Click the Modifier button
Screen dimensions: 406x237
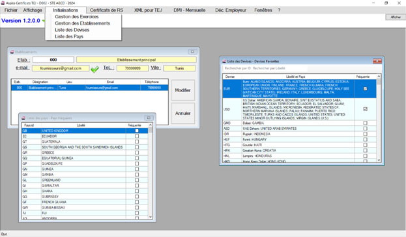point(183,90)
